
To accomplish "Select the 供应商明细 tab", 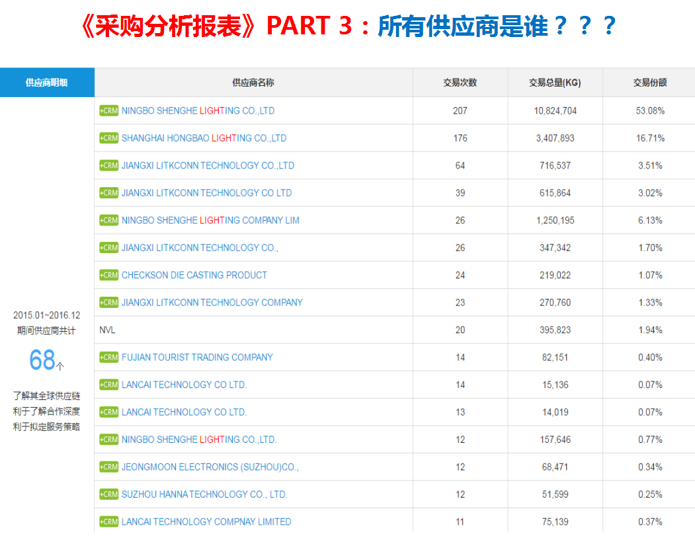I will click(x=46, y=83).
